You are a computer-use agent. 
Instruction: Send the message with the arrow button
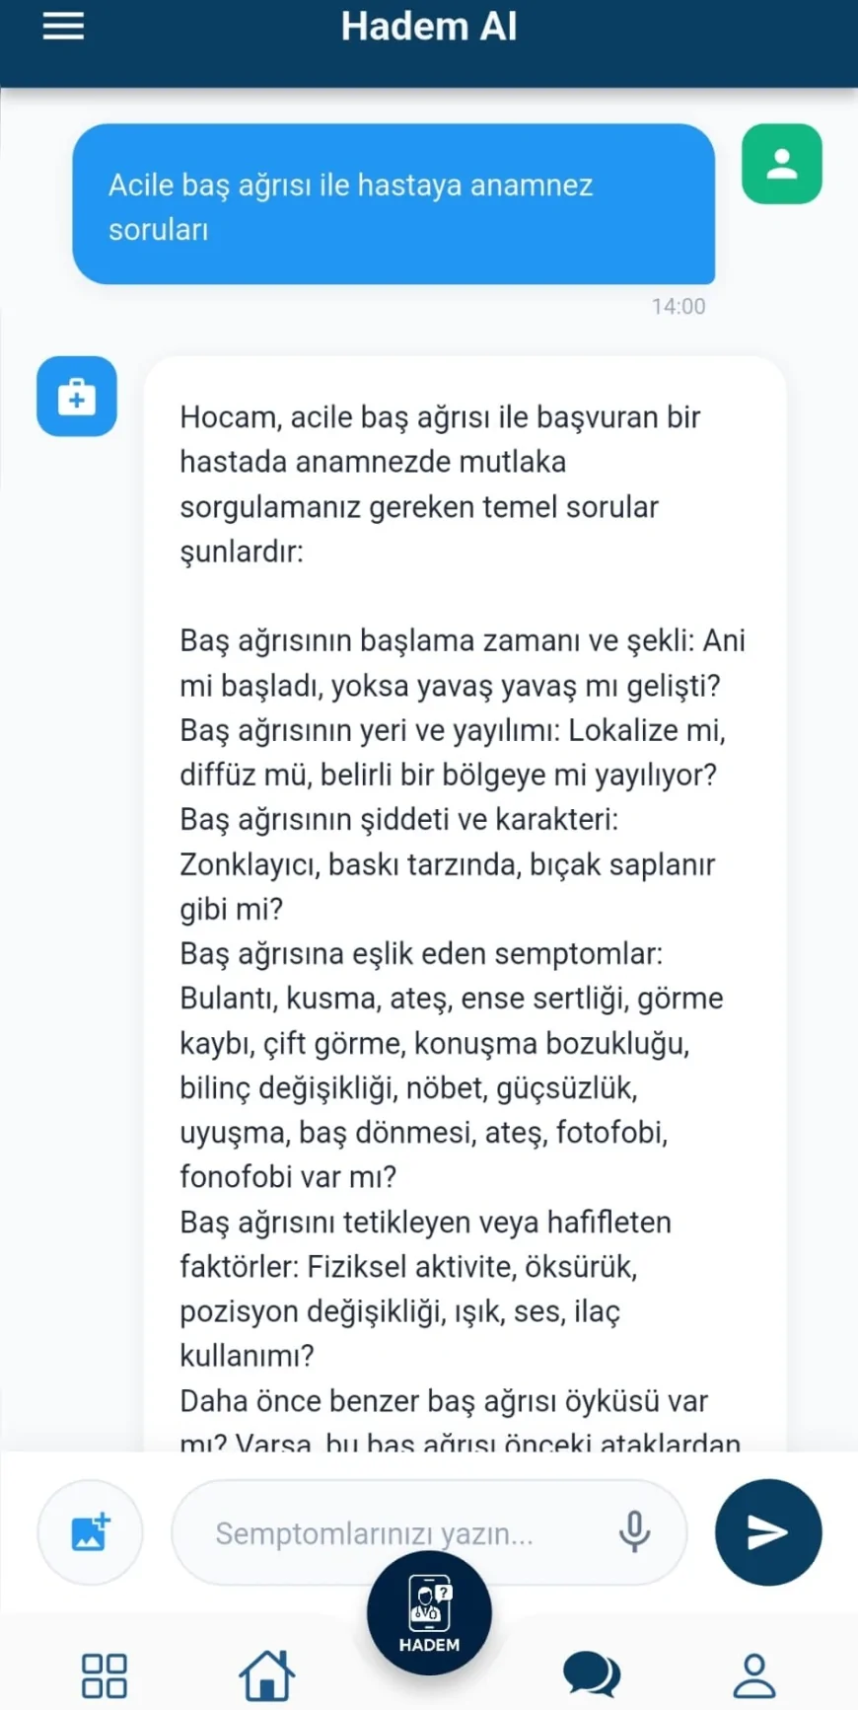point(767,1531)
